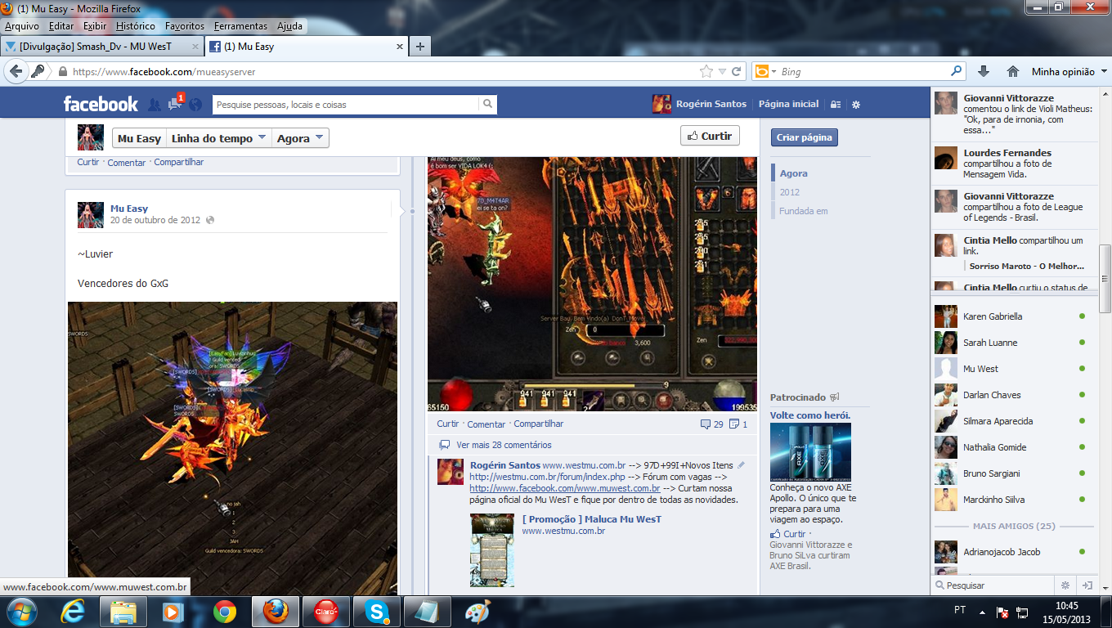Open Chrome from taskbar
1112x628 pixels.
point(225,611)
